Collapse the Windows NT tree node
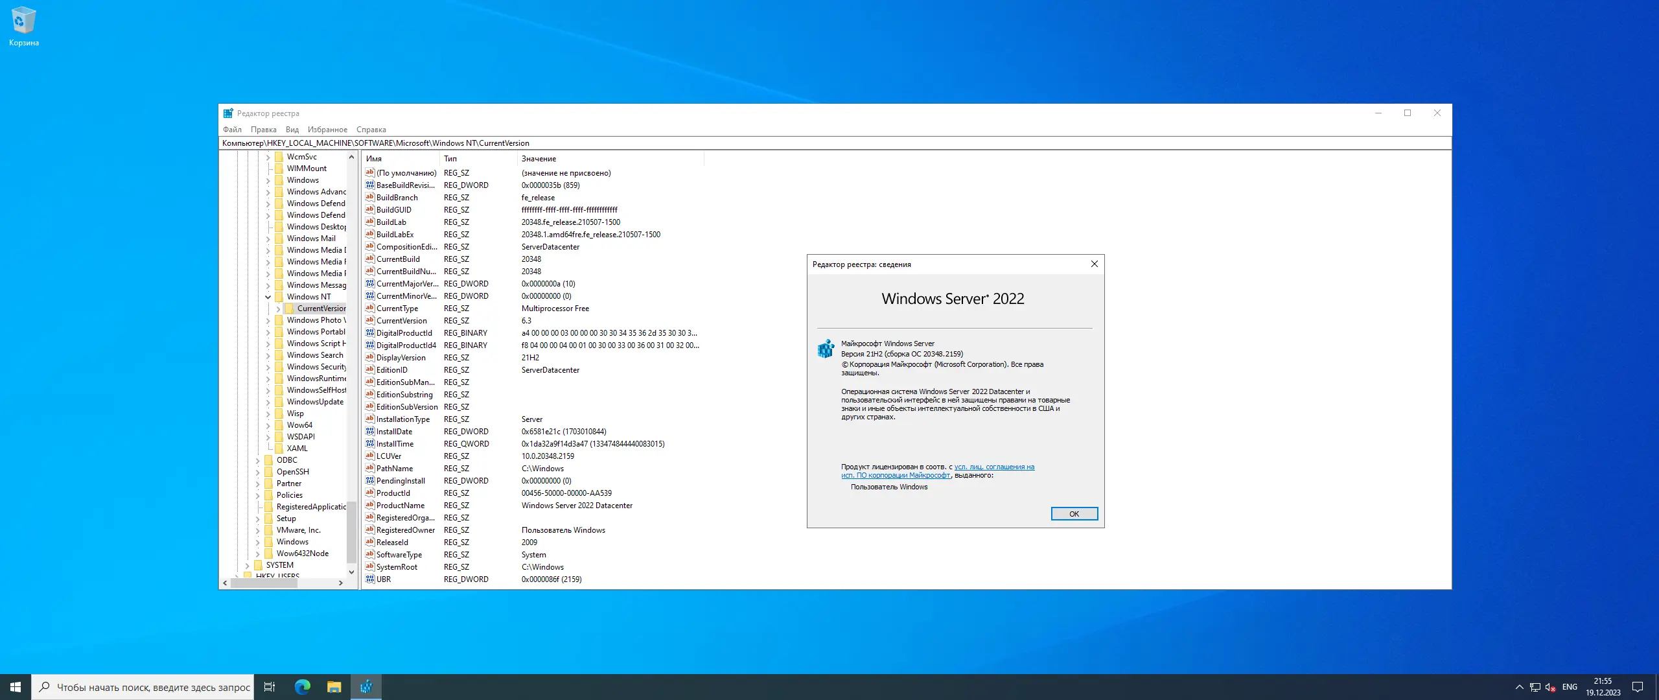This screenshot has height=700, width=1659. 268,297
